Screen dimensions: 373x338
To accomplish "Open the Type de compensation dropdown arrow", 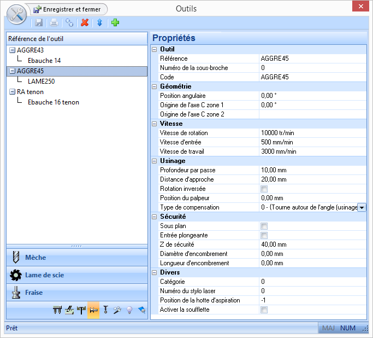I will (x=362, y=207).
